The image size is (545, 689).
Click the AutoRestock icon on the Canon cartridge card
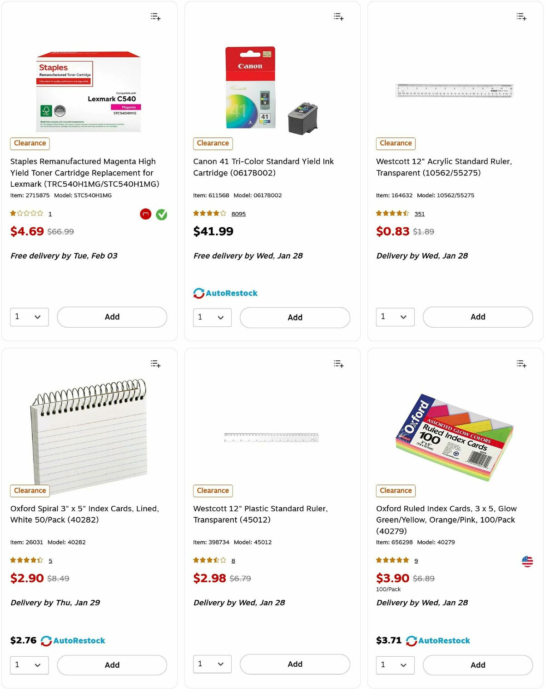(x=198, y=293)
